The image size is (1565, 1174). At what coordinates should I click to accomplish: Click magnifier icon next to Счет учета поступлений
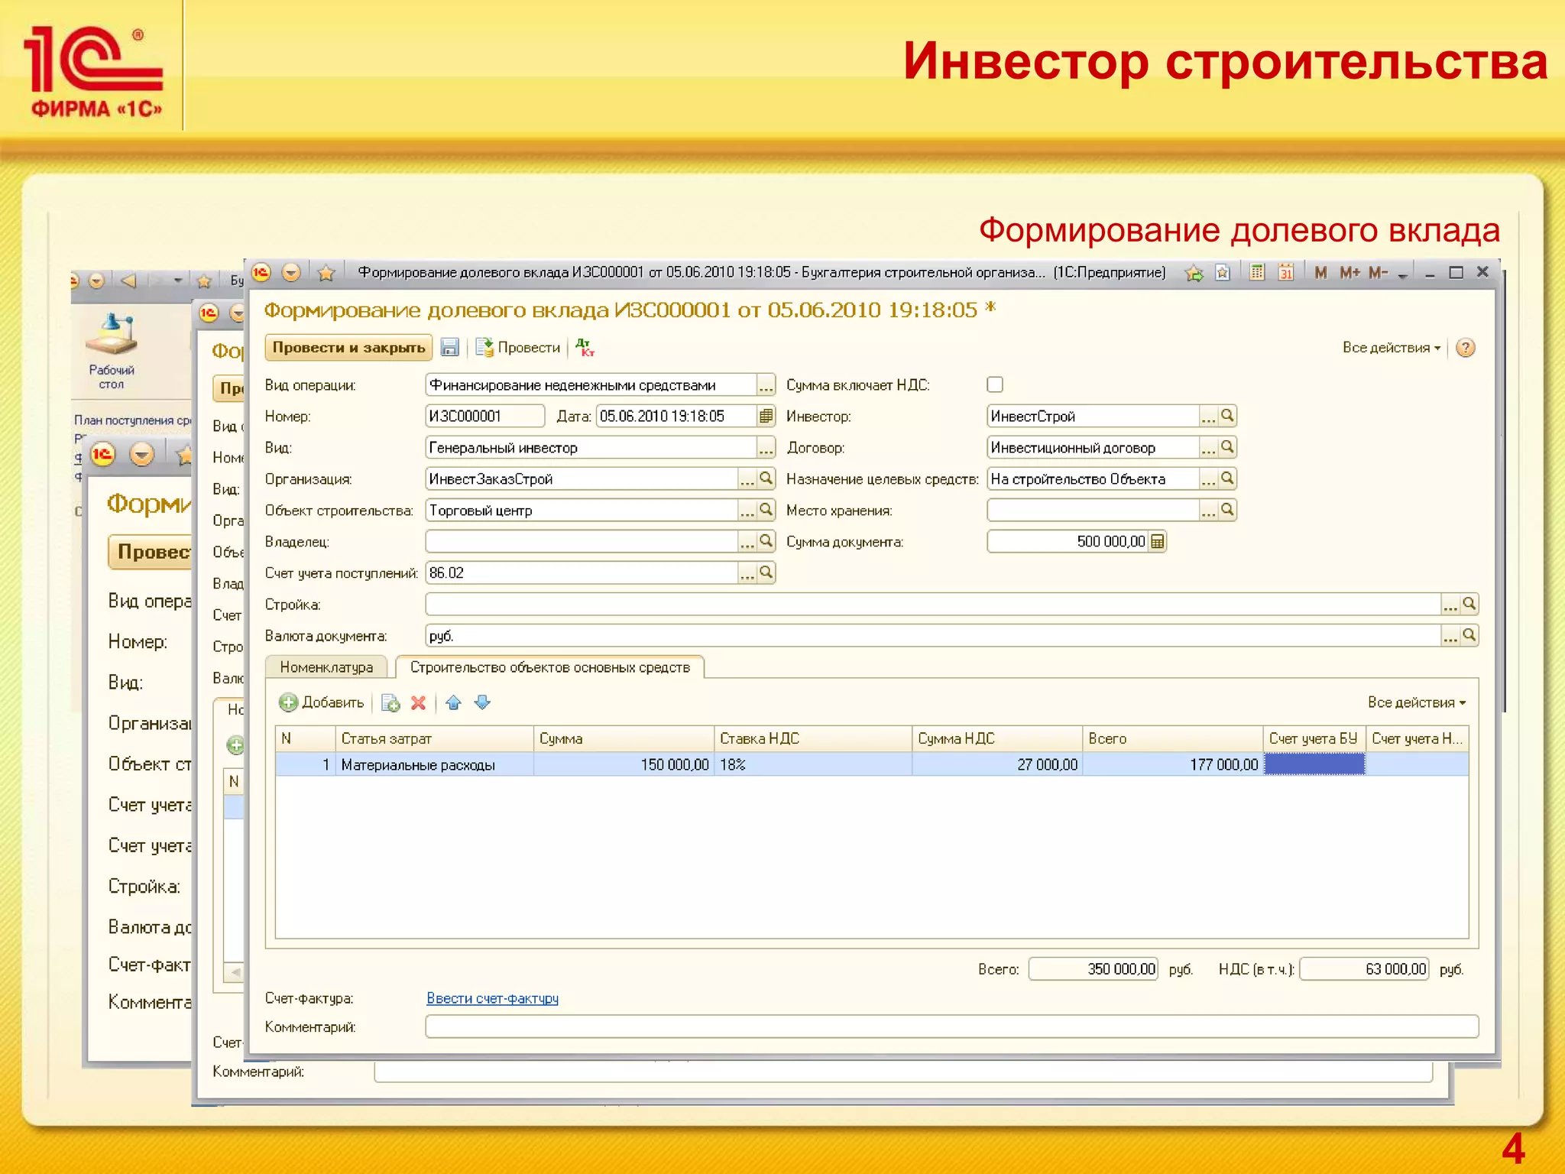pyautogui.click(x=766, y=572)
